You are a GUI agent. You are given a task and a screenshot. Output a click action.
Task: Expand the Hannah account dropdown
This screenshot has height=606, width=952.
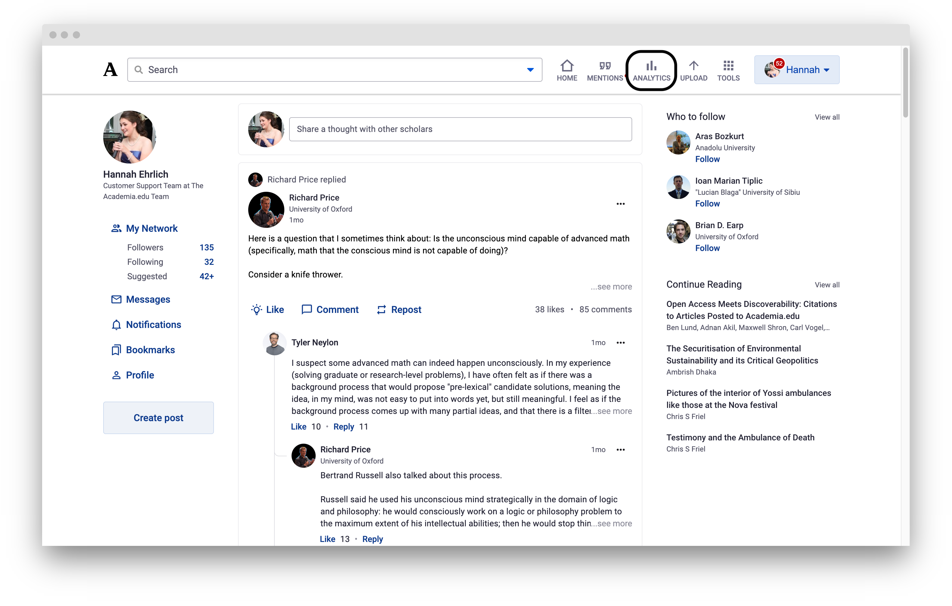point(797,70)
